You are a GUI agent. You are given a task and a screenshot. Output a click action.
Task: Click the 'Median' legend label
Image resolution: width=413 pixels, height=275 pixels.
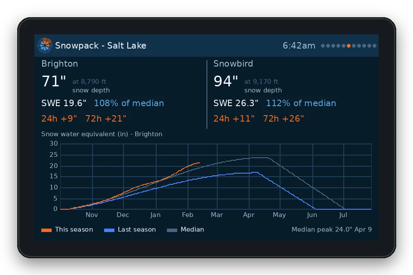tap(192, 229)
